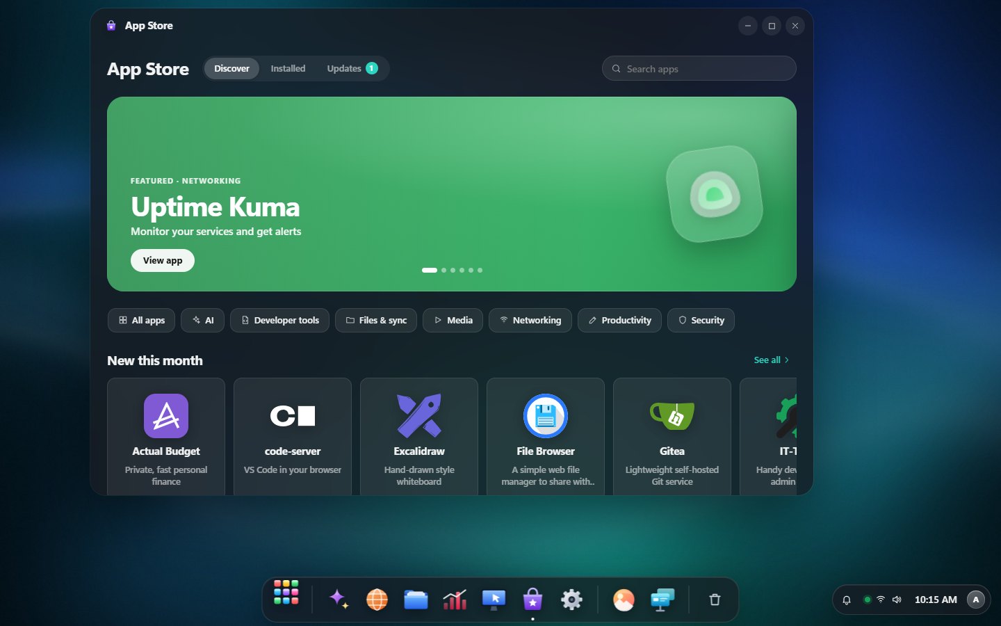Open the Updates tab

coord(352,68)
